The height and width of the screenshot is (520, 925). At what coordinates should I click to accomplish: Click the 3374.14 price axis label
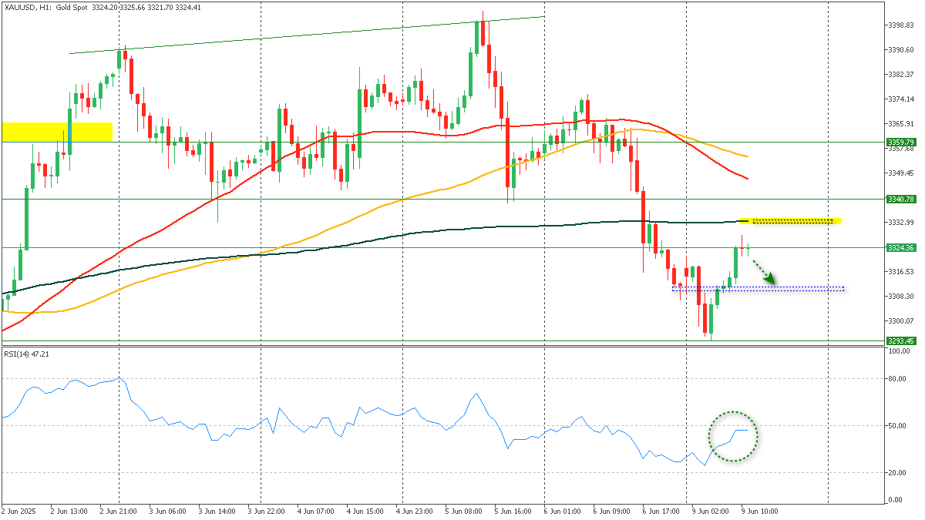point(900,99)
